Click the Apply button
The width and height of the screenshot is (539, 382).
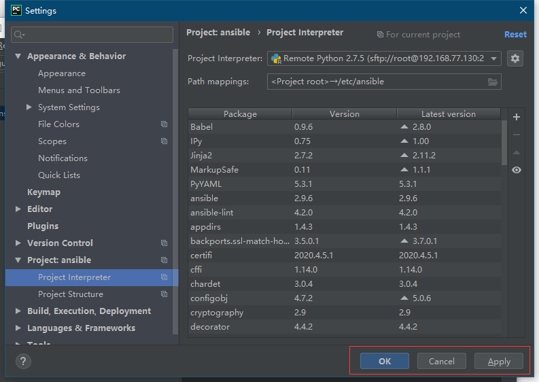pyautogui.click(x=498, y=361)
